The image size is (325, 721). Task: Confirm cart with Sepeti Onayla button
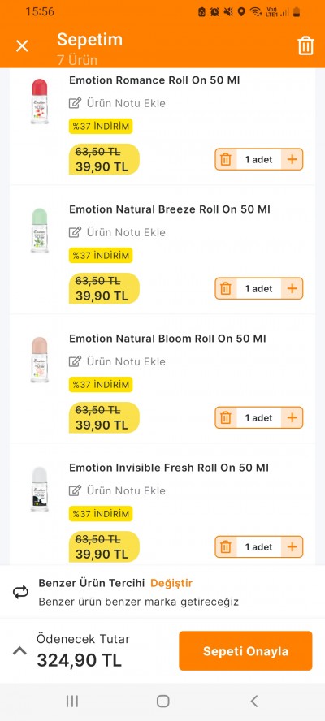click(246, 650)
